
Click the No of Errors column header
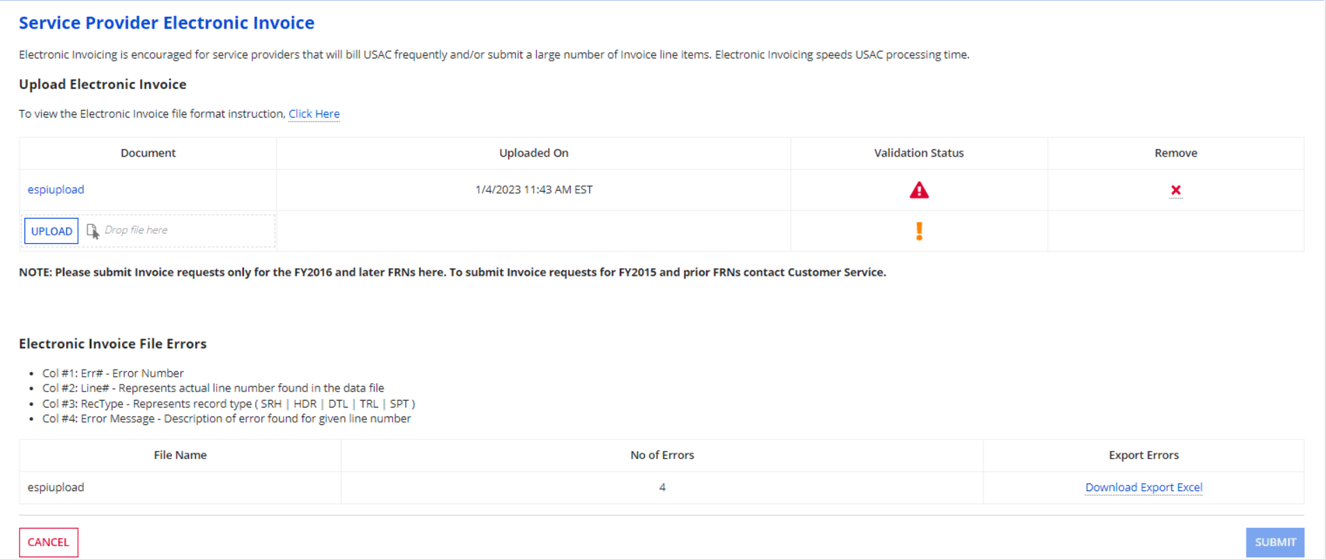pos(662,455)
